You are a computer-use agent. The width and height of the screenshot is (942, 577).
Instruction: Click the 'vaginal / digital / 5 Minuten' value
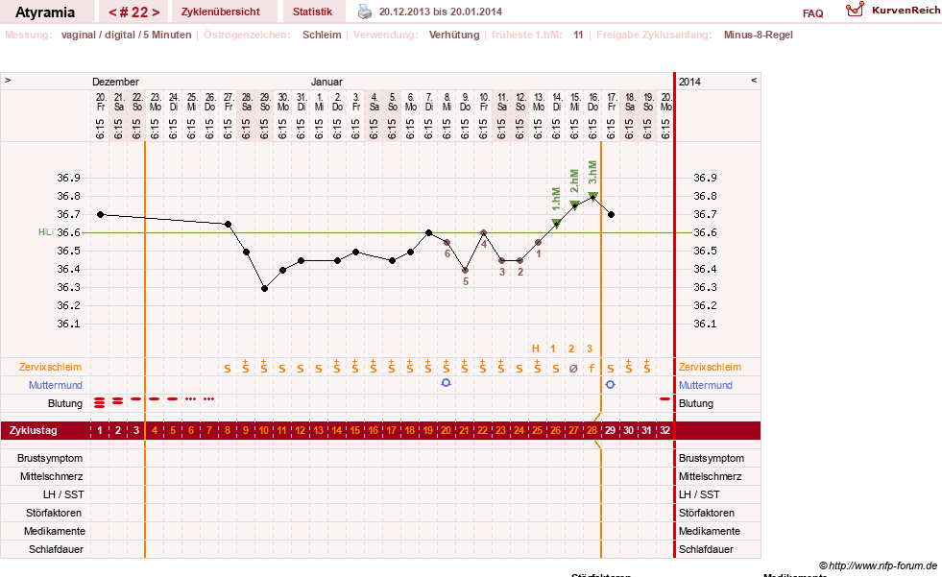click(x=126, y=35)
